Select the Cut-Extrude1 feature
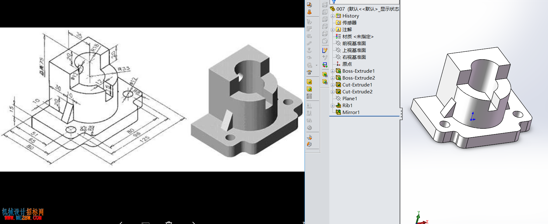 click(x=354, y=85)
